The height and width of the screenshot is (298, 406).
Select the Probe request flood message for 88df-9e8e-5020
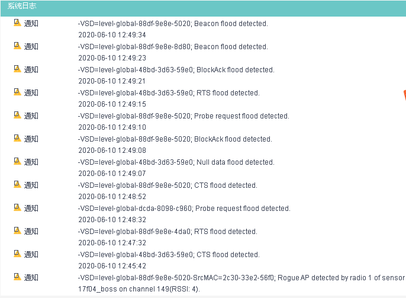pos(183,116)
